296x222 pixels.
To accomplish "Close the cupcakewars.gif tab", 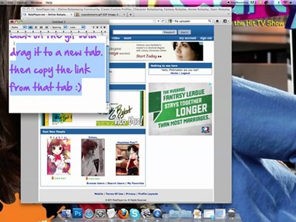I will pos(124,14).
